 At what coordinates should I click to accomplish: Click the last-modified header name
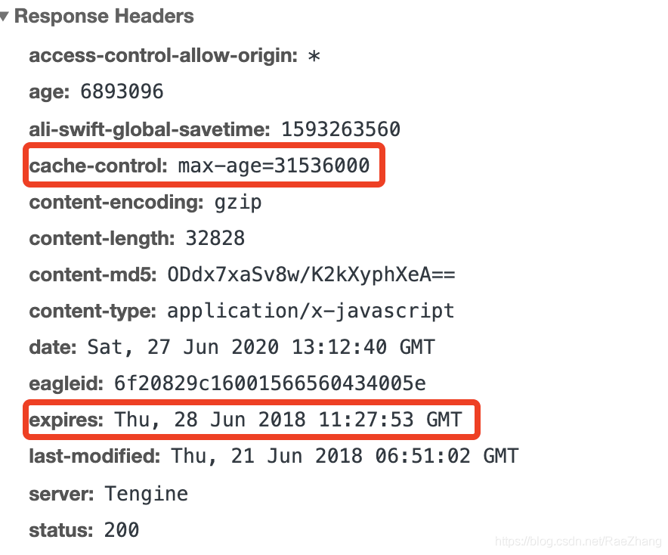[94, 456]
